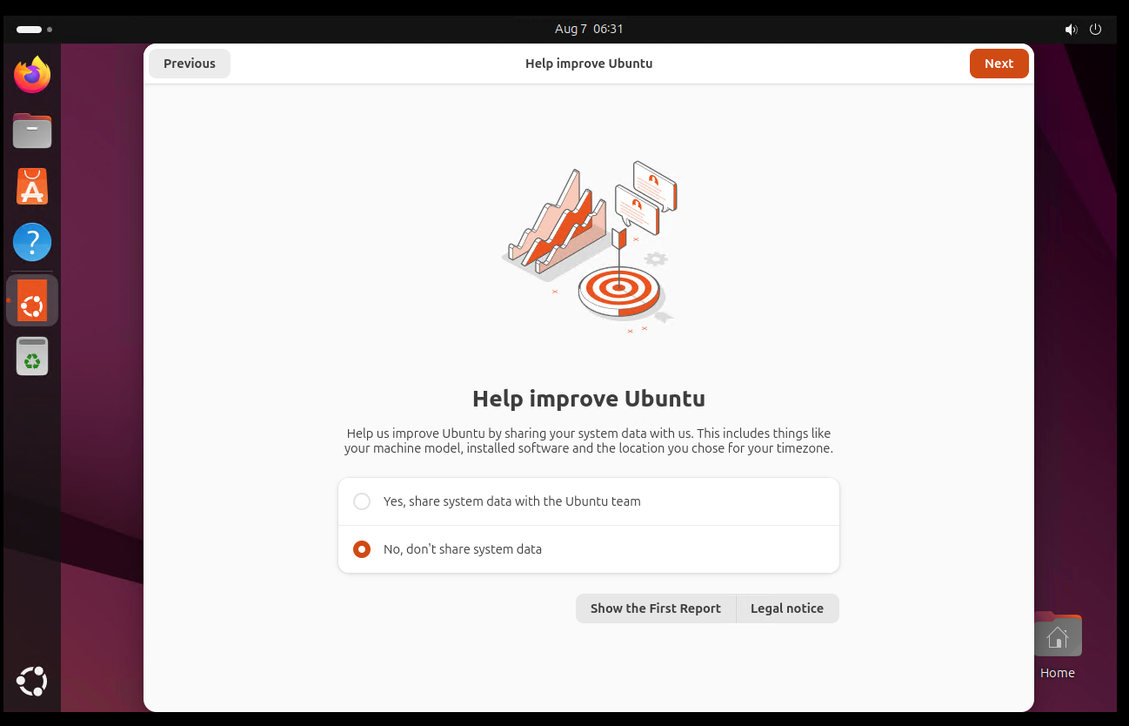
Task: Open Show Applications Ubuntu logo
Action: [32, 681]
